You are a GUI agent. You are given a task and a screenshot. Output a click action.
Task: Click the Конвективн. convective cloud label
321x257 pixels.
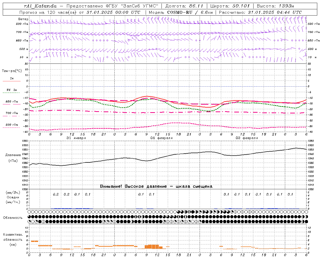pyautogui.click(x=13, y=235)
